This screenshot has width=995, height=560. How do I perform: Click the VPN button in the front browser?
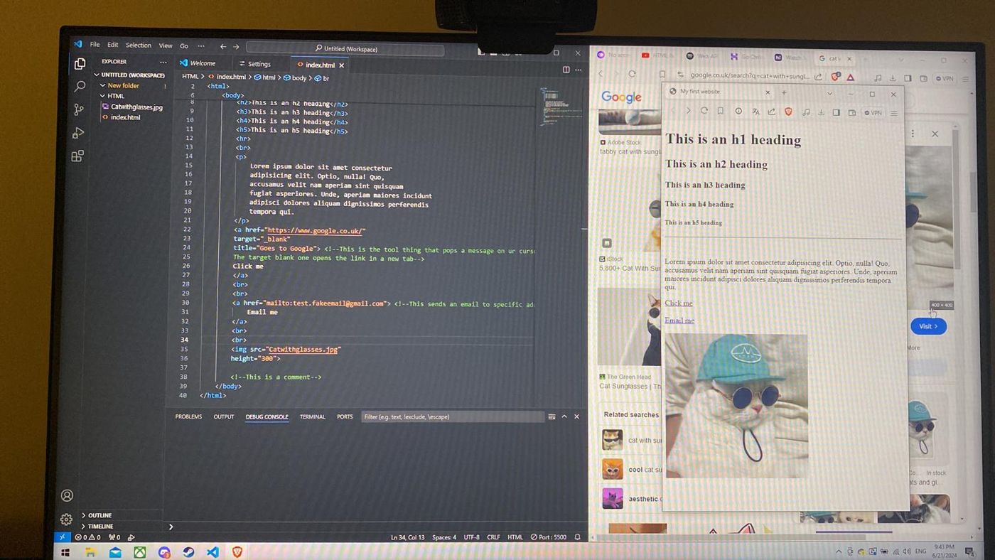(873, 113)
